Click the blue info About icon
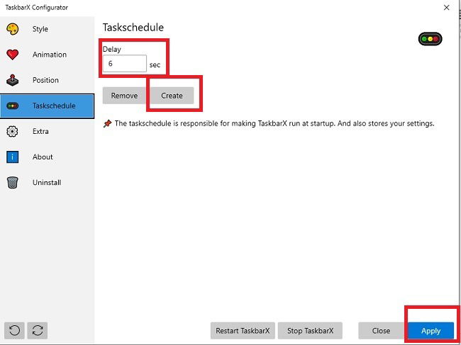This screenshot has width=461, height=345. tap(12, 157)
